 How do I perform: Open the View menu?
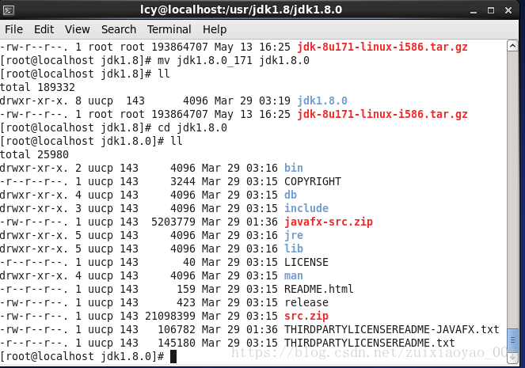pos(78,29)
